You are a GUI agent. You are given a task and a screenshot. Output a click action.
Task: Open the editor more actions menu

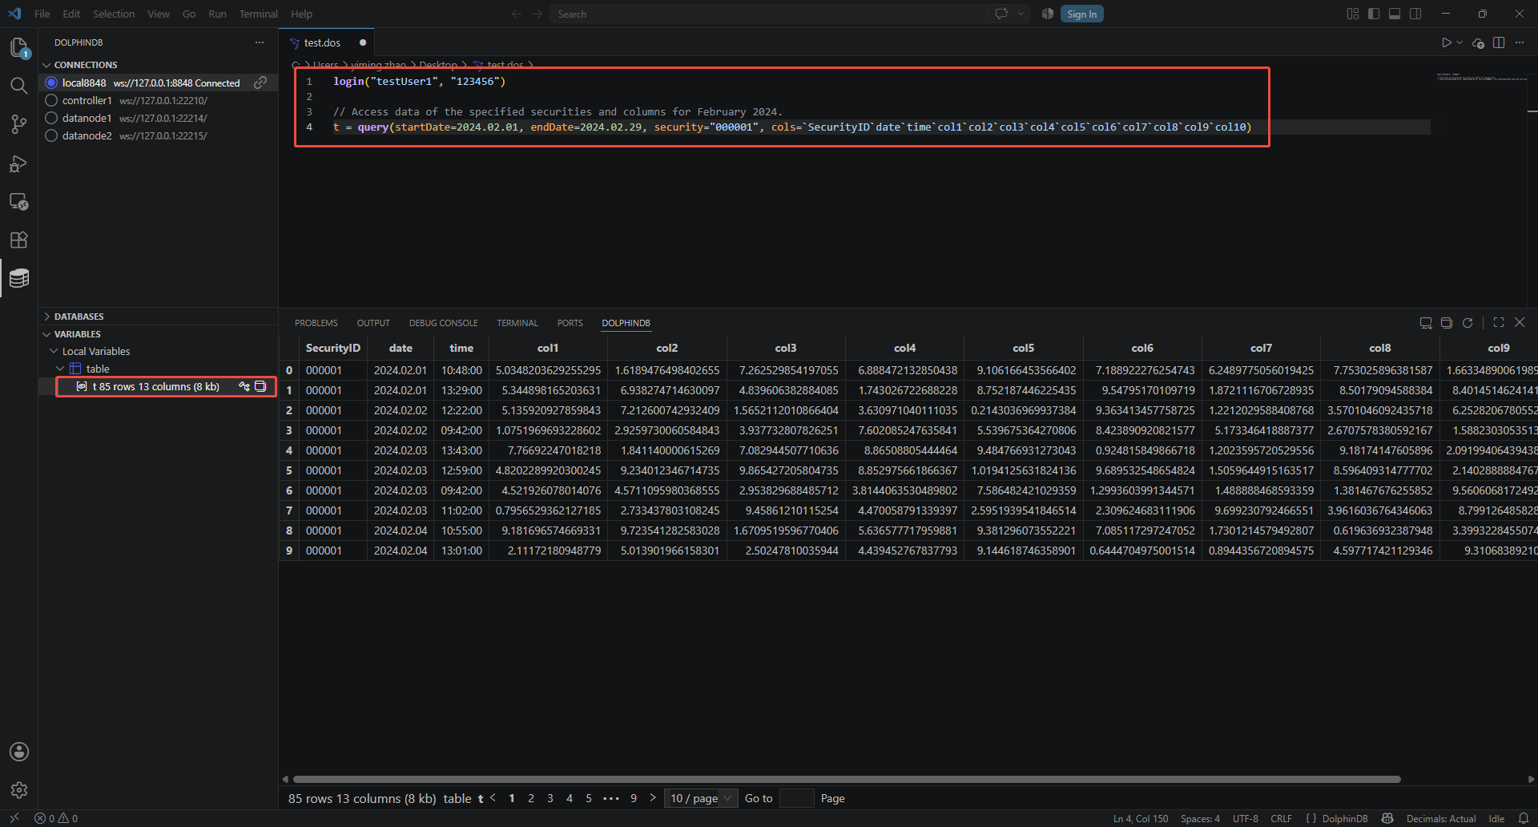click(x=1520, y=42)
